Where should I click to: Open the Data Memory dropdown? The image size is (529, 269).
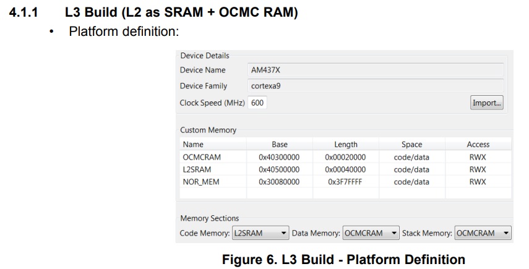point(371,233)
